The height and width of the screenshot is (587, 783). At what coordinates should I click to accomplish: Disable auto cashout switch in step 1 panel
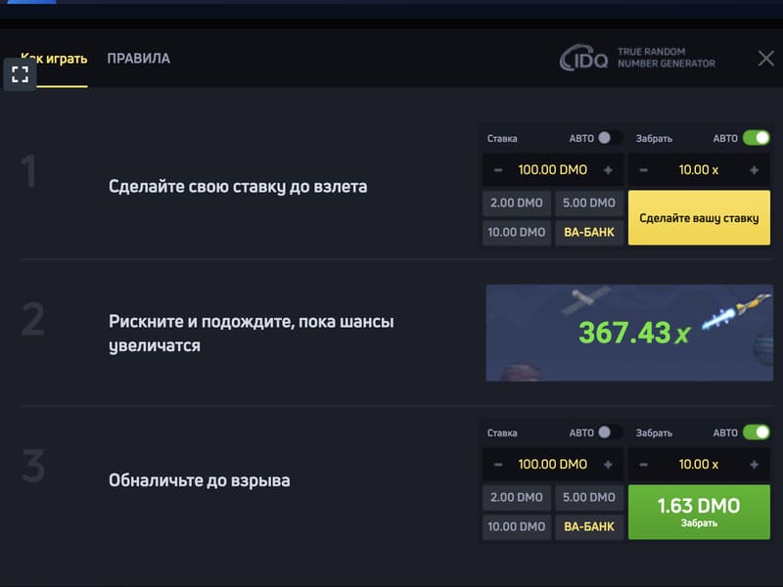pyautogui.click(x=756, y=138)
